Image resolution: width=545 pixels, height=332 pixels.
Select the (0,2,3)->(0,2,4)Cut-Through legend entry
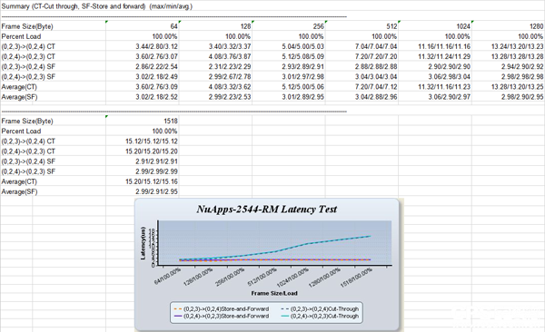pyautogui.click(x=320, y=309)
